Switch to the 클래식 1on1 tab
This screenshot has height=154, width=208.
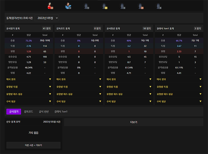(x=61, y=111)
